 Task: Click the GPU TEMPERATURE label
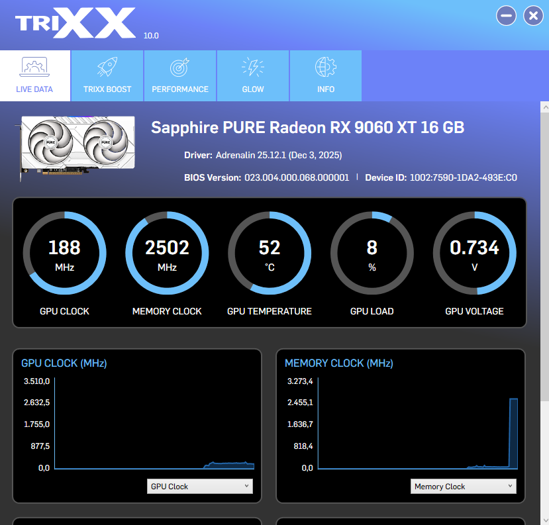click(270, 311)
